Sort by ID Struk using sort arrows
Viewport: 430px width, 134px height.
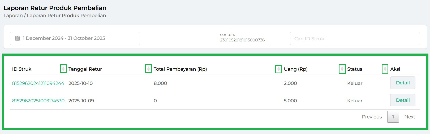tap(63, 69)
